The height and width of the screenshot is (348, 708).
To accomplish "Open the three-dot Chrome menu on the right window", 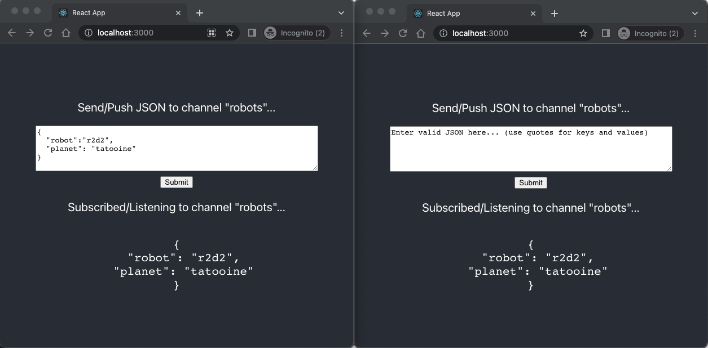I will pos(696,33).
